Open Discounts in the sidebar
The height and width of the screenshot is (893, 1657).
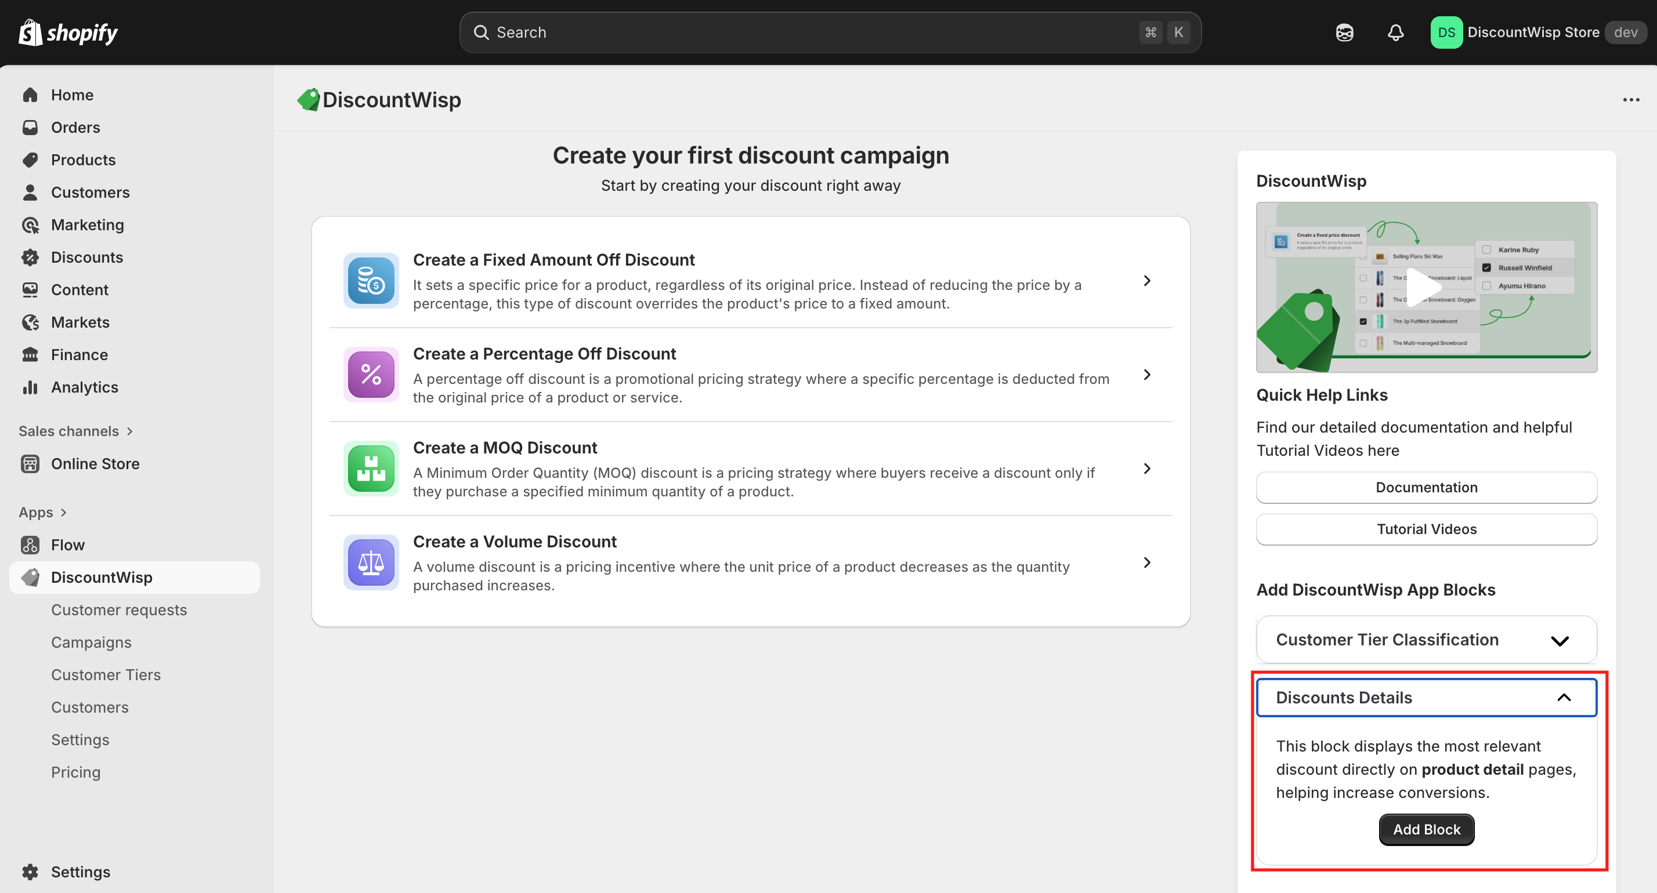[87, 257]
